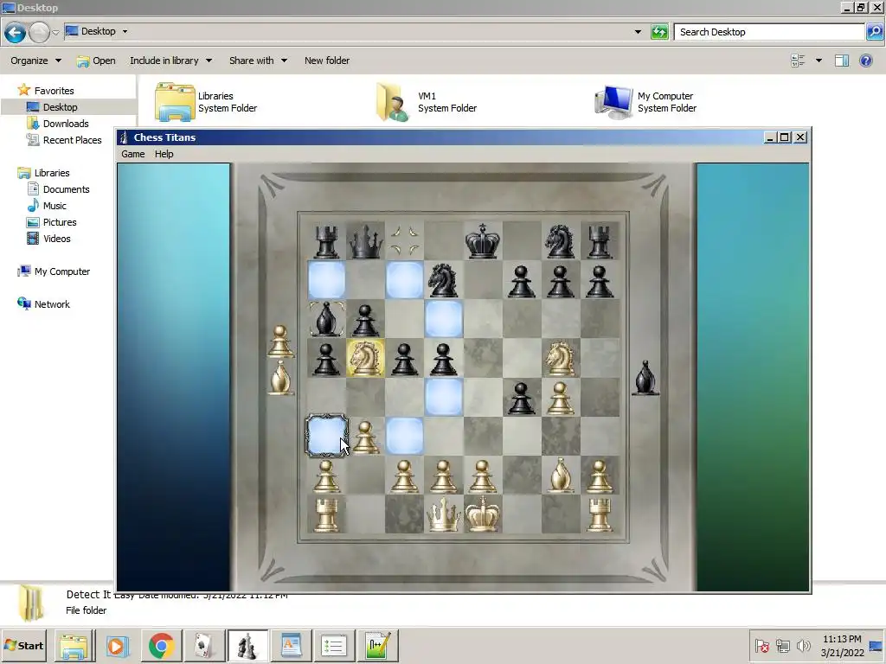Open the Help menu in Chess Titans
Image resolution: width=886 pixels, height=664 pixels.
point(164,154)
